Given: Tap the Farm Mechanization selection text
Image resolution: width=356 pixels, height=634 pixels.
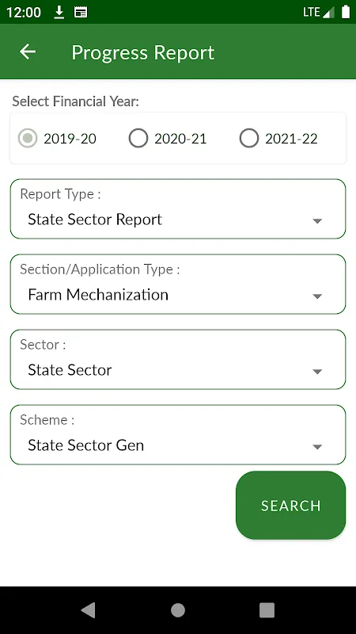Looking at the screenshot, I should (98, 295).
